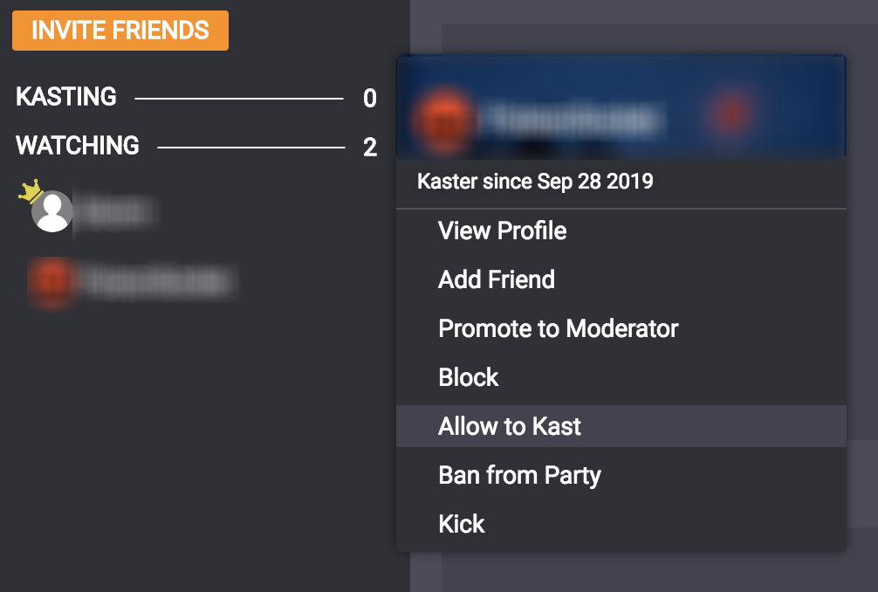The height and width of the screenshot is (592, 878).
Task: Click the KASTING section label
Action: pyautogui.click(x=66, y=97)
